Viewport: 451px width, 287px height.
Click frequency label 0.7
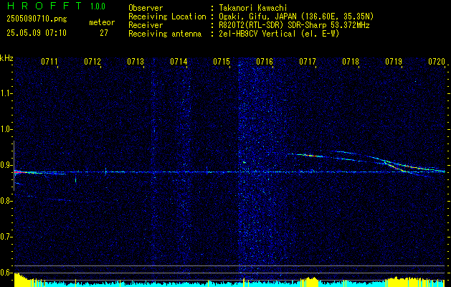pos(6,237)
